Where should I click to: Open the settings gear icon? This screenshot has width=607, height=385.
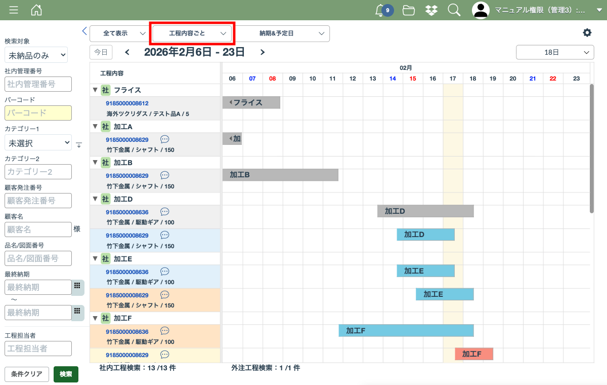587,32
